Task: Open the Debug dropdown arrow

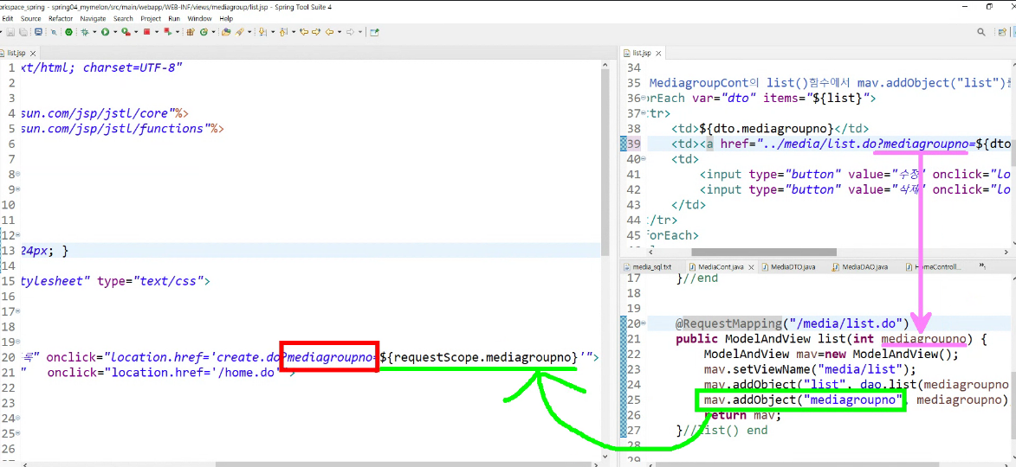Action: click(x=94, y=32)
